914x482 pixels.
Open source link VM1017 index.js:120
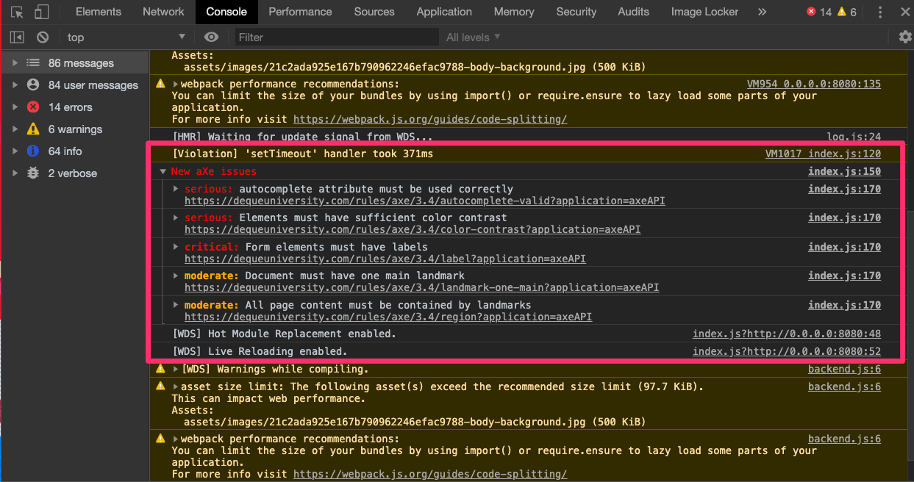823,154
